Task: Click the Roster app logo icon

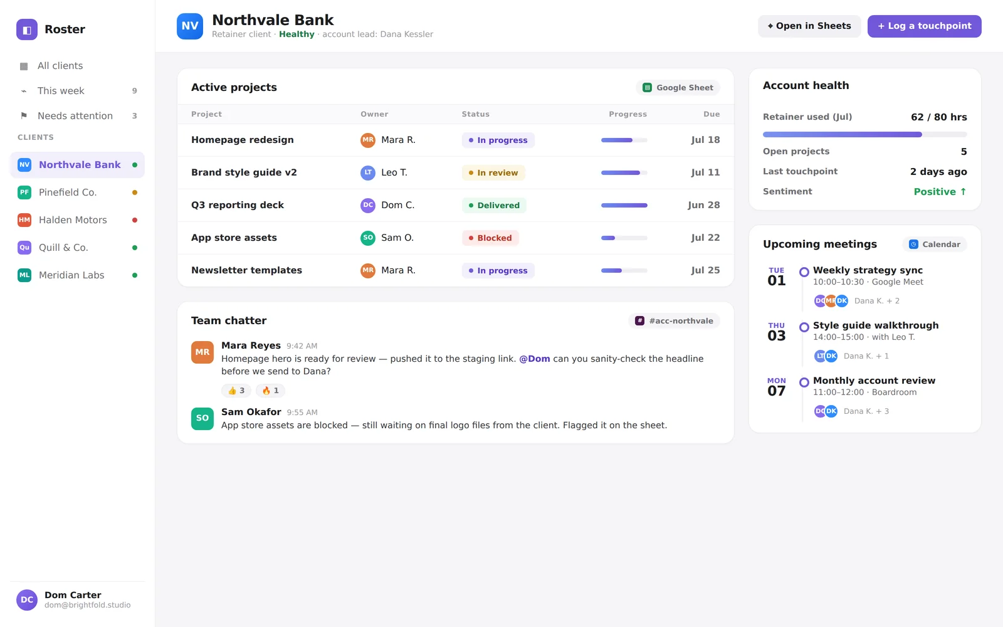Action: point(27,29)
